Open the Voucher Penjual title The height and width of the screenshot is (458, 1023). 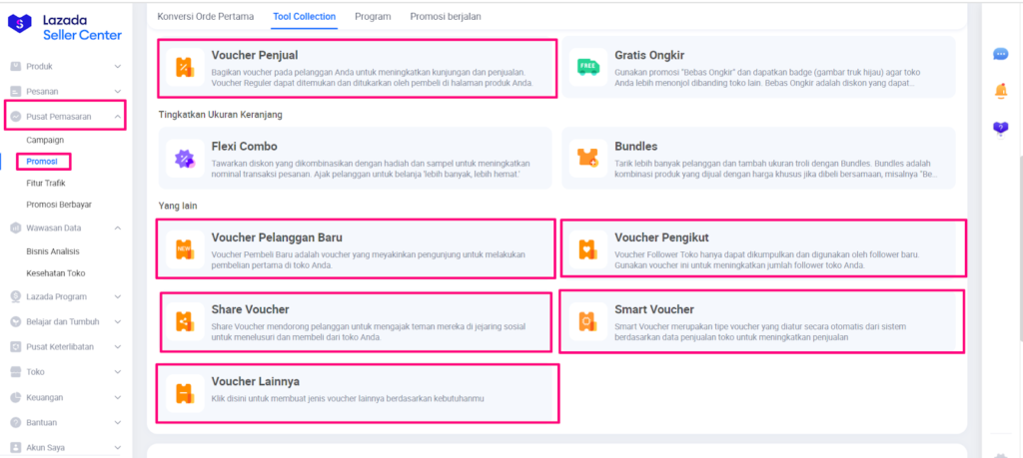(255, 55)
